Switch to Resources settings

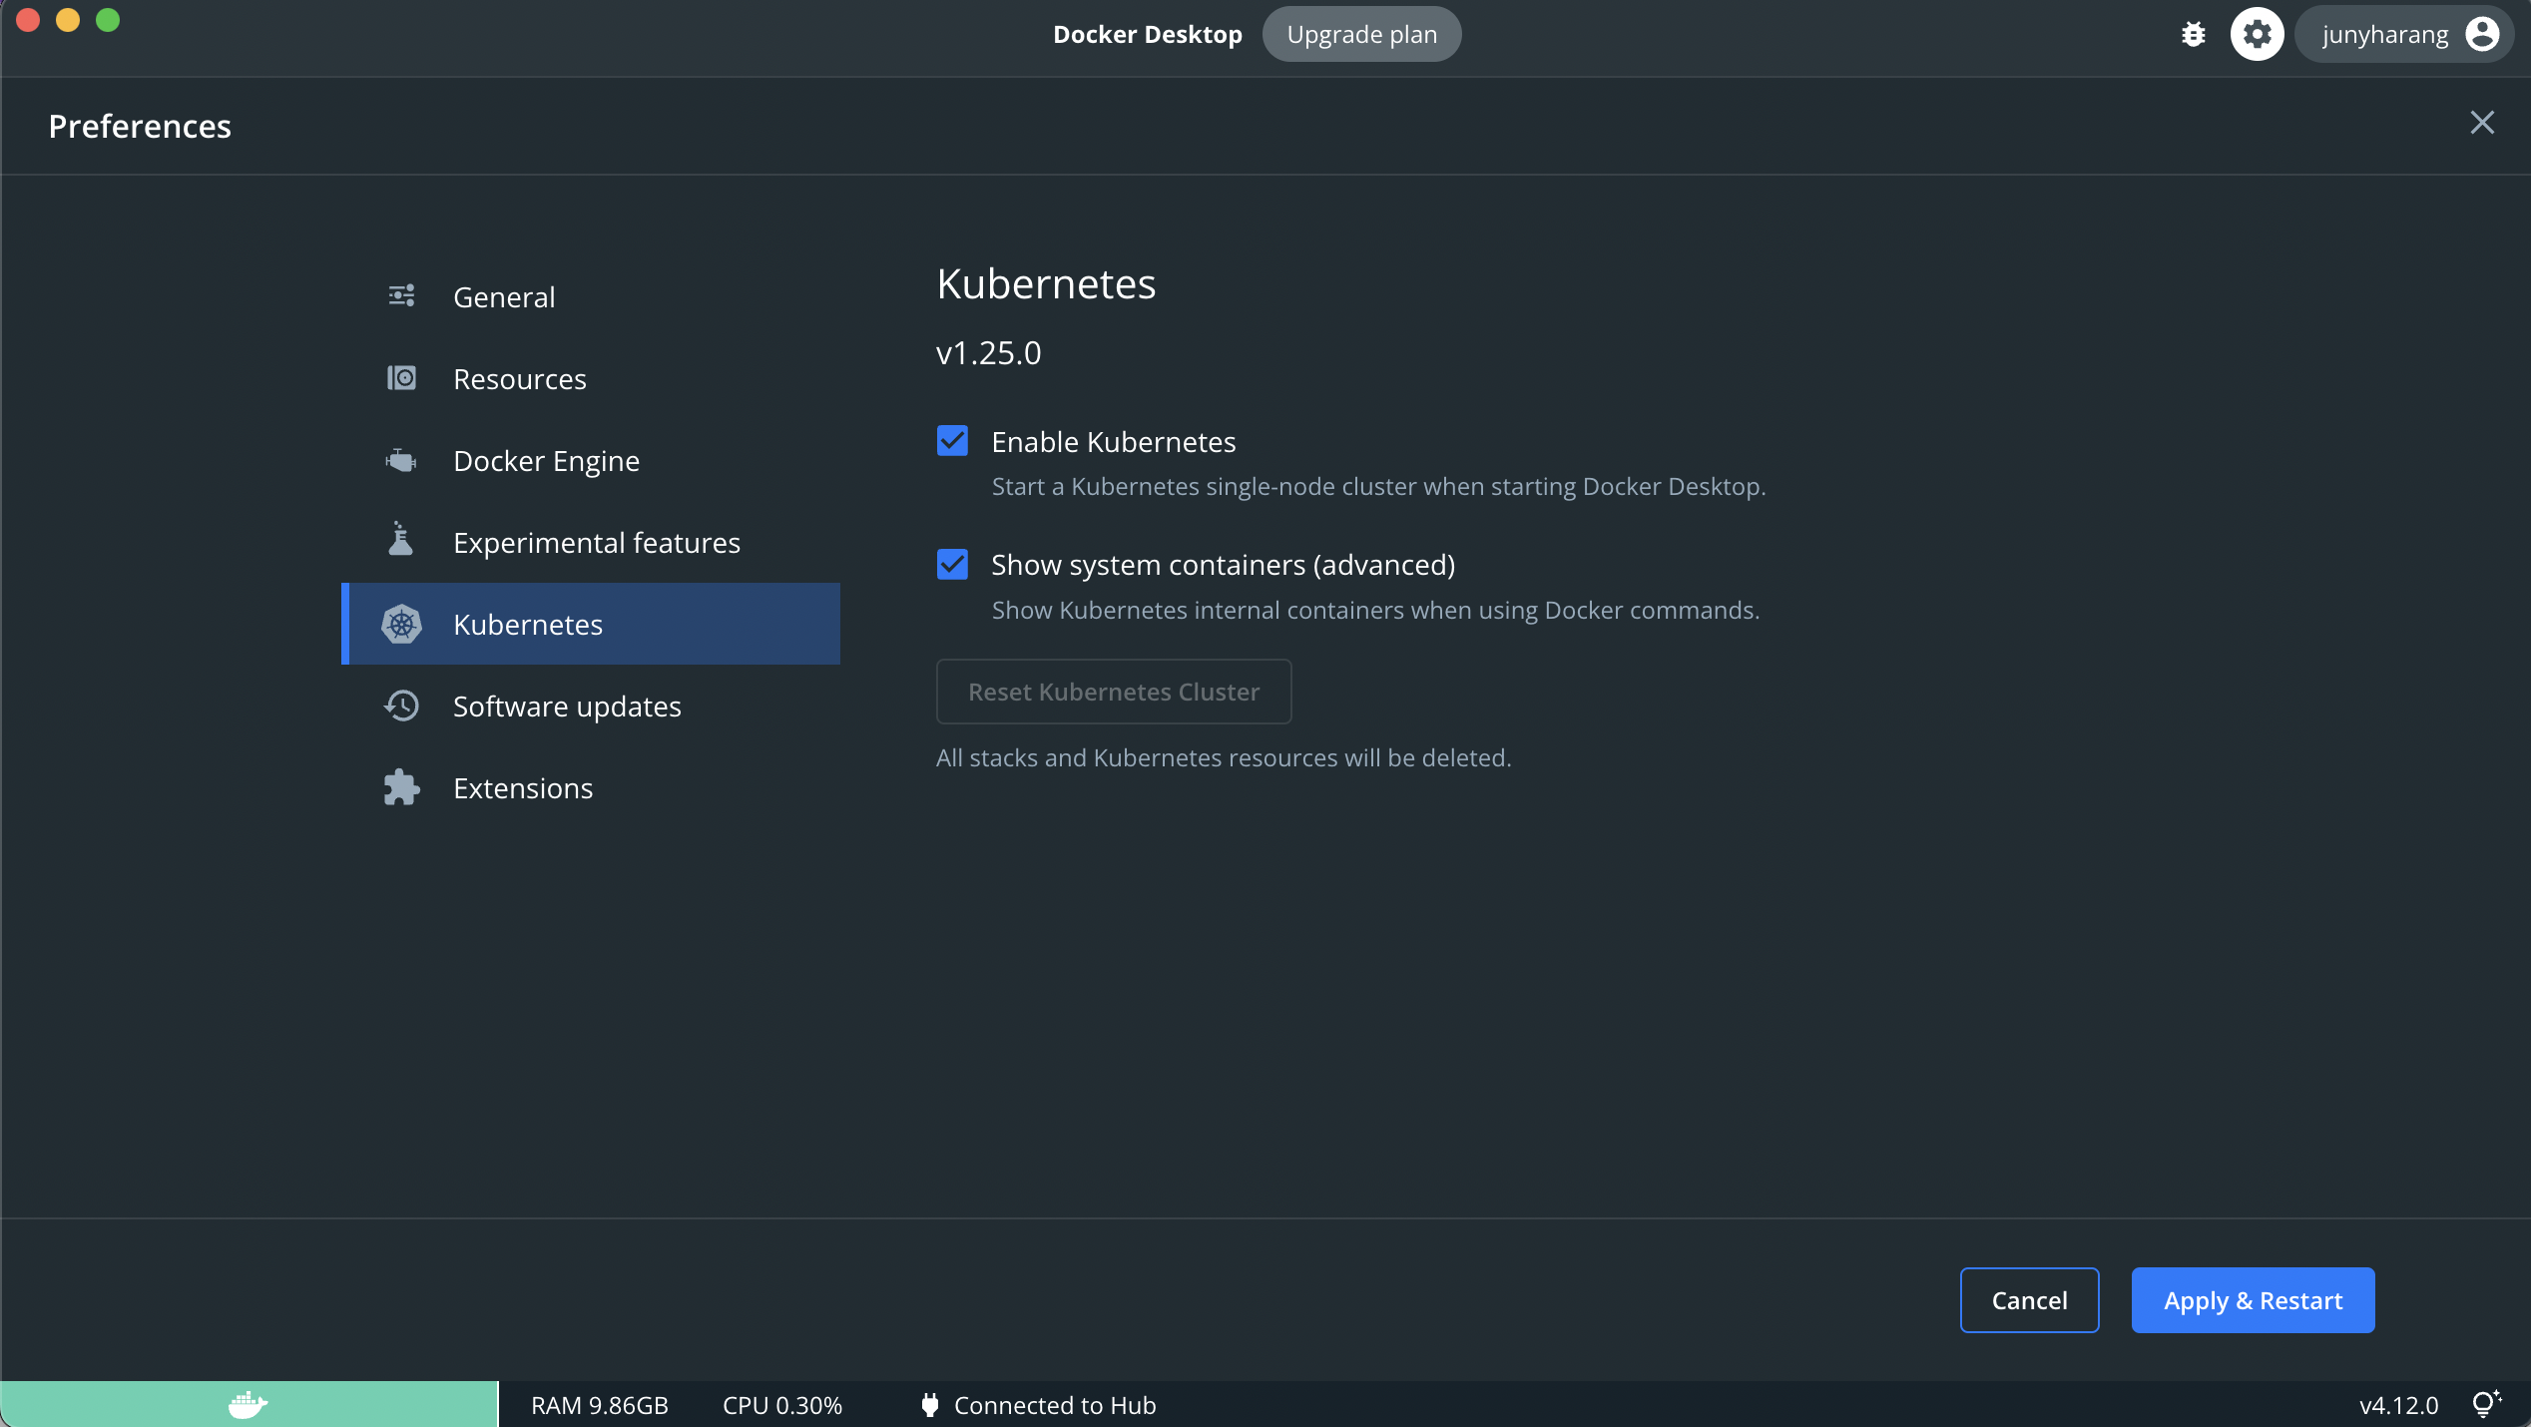click(x=519, y=379)
